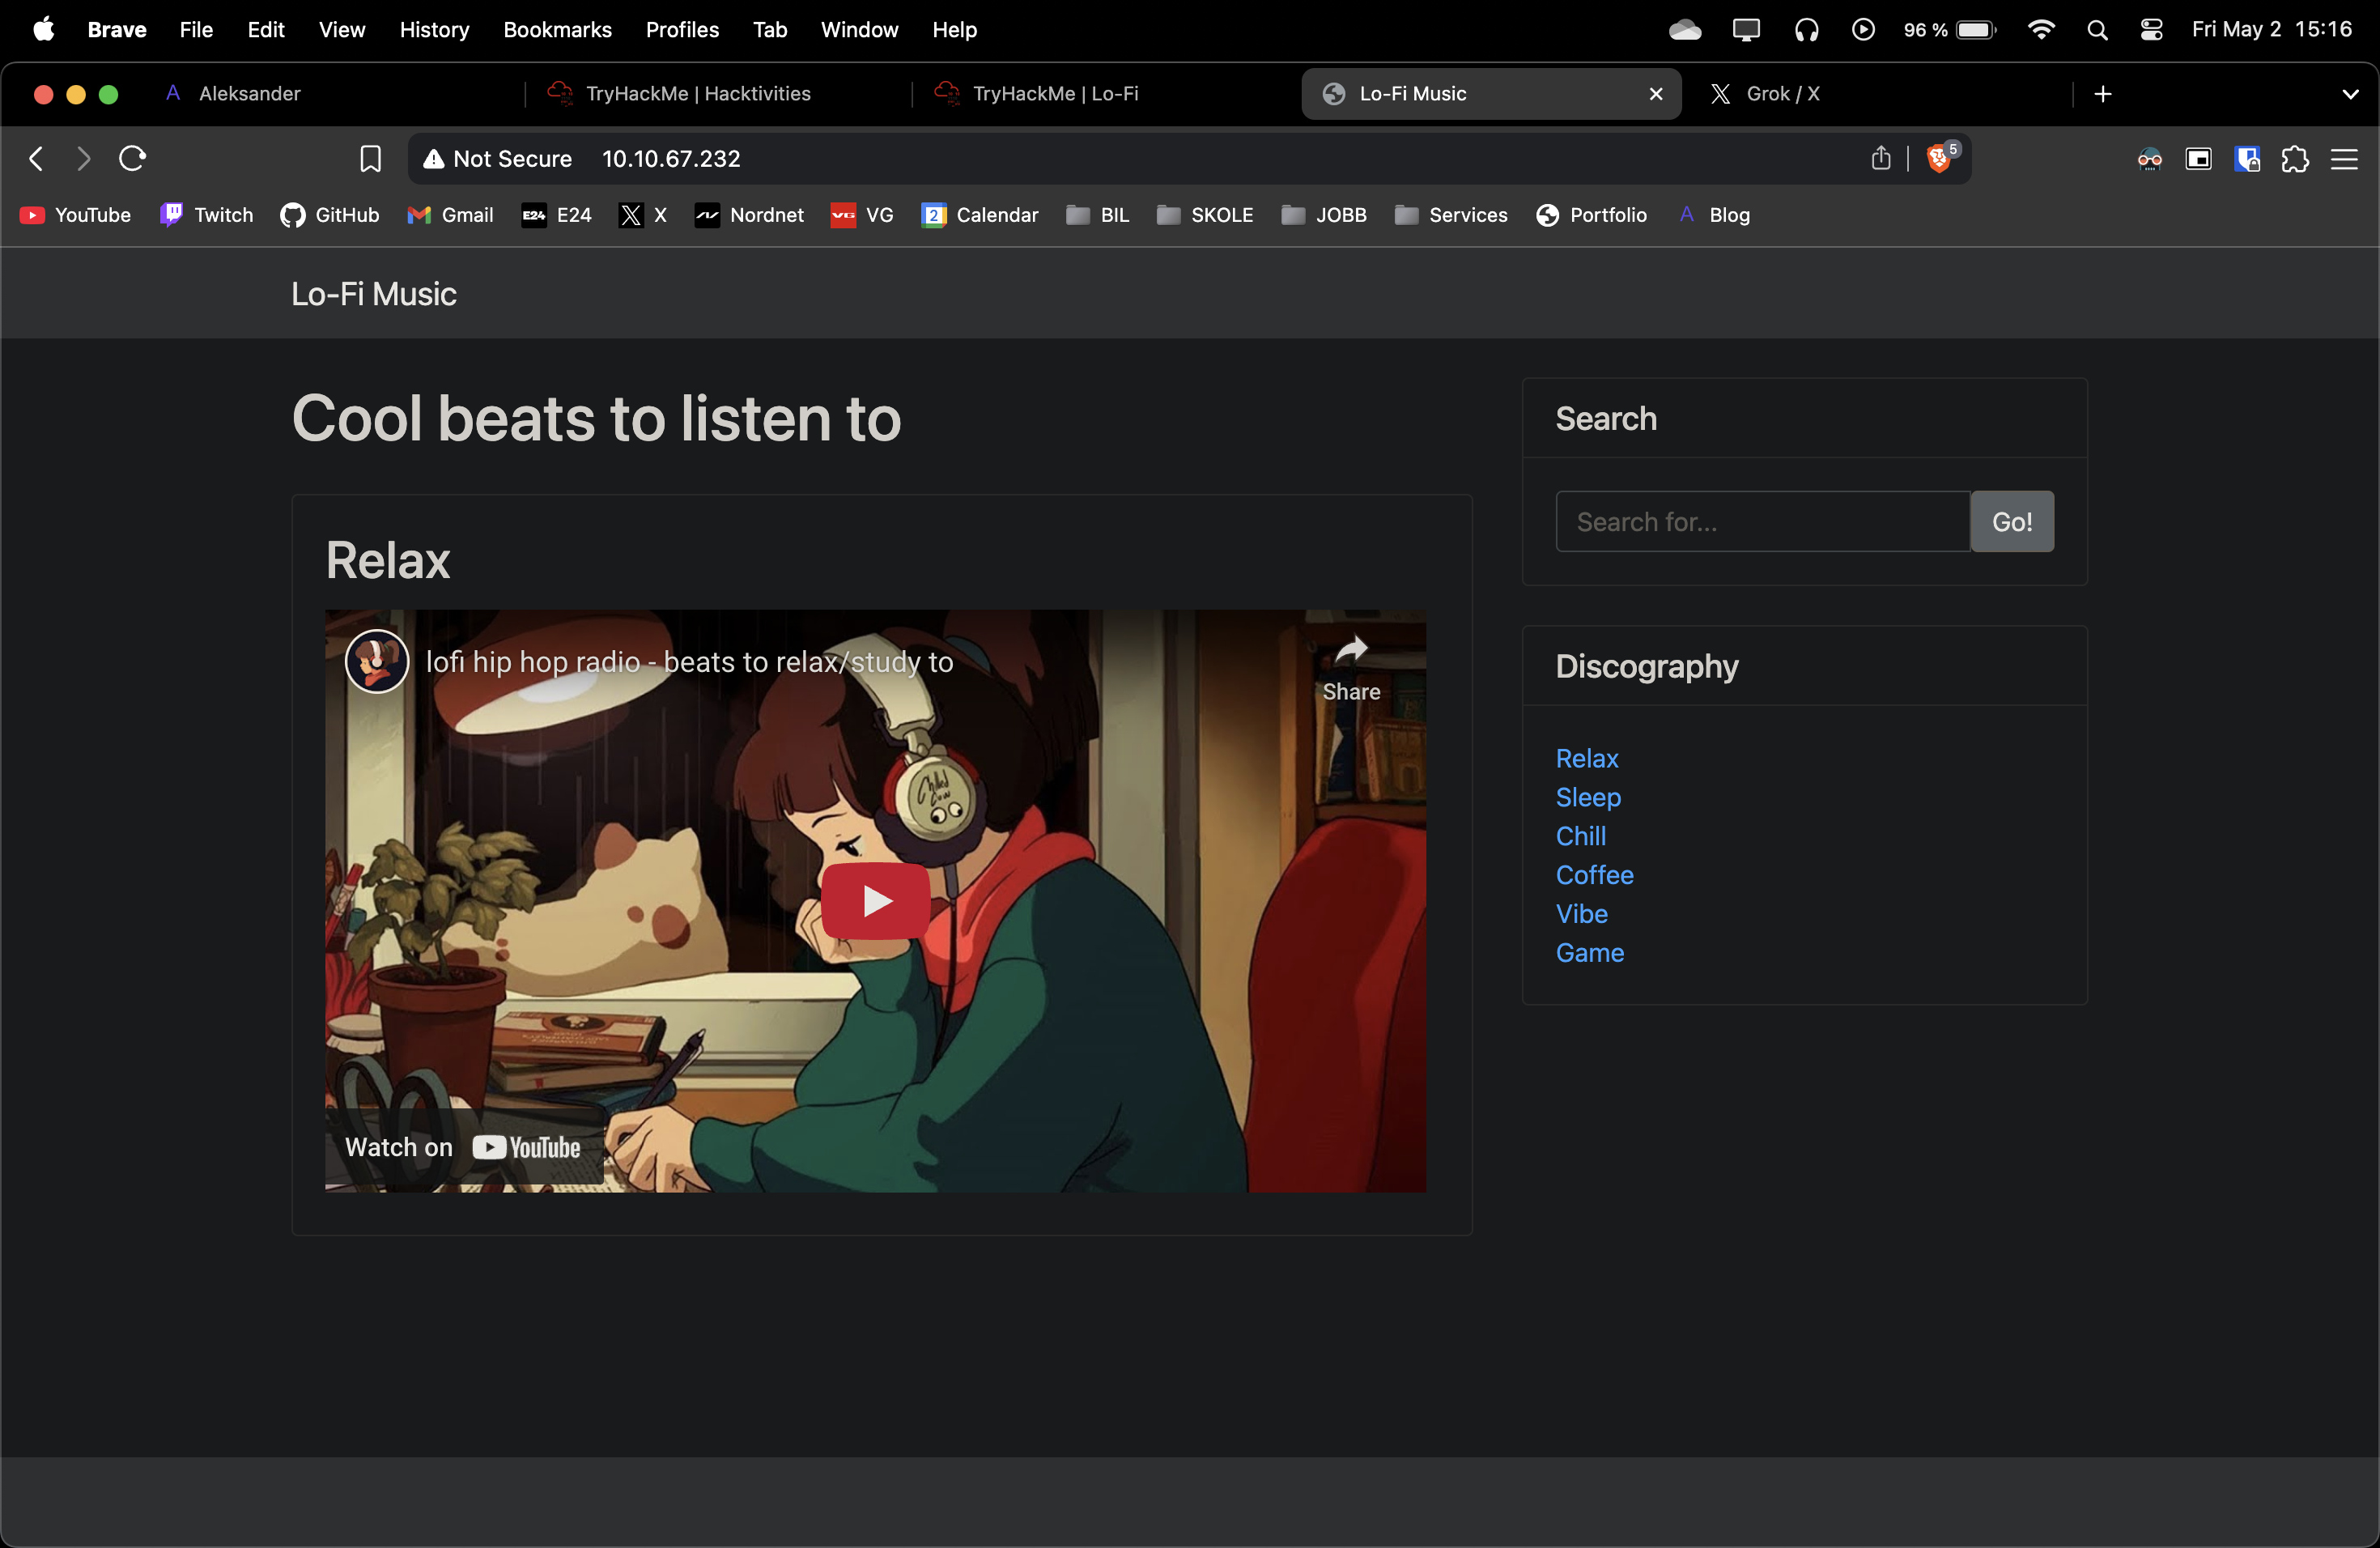Screen dimensions: 2380x1548
Task: Open the Gmail bookmark
Action: click(450, 215)
